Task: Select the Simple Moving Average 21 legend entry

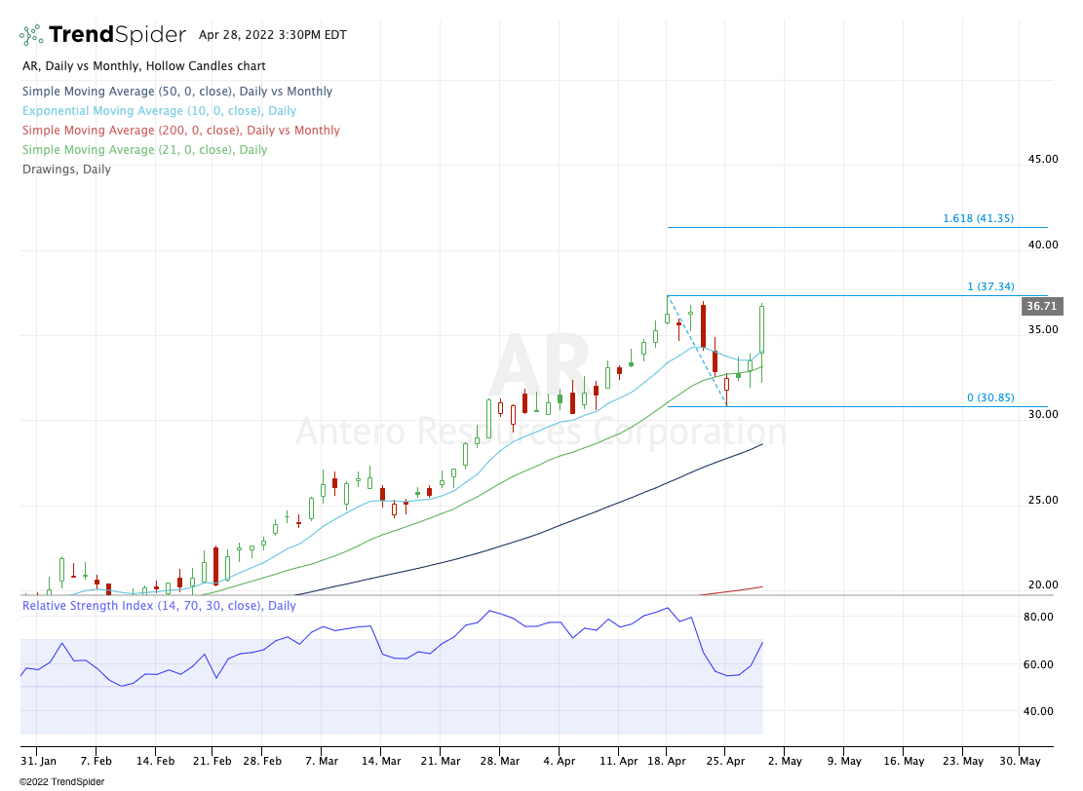Action: coord(144,150)
